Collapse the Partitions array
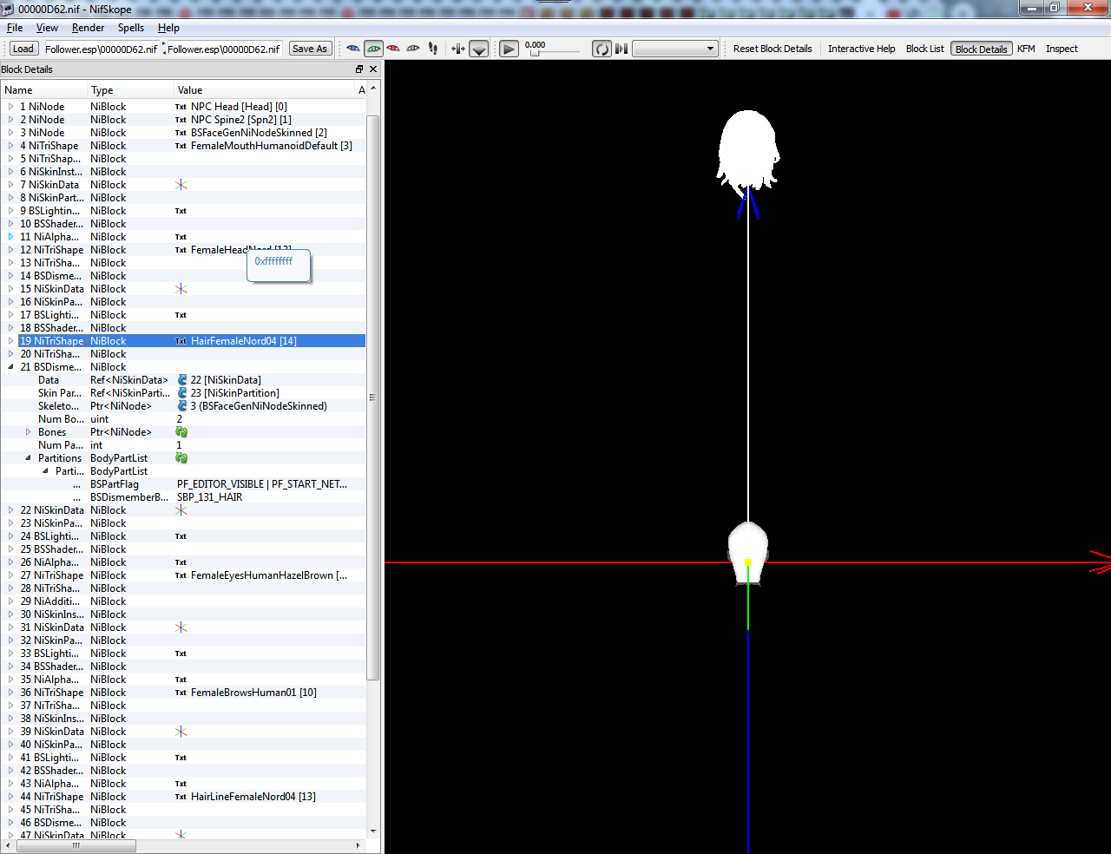This screenshot has width=1111, height=854. pos(28,458)
